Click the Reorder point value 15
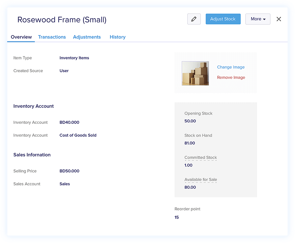 177,217
